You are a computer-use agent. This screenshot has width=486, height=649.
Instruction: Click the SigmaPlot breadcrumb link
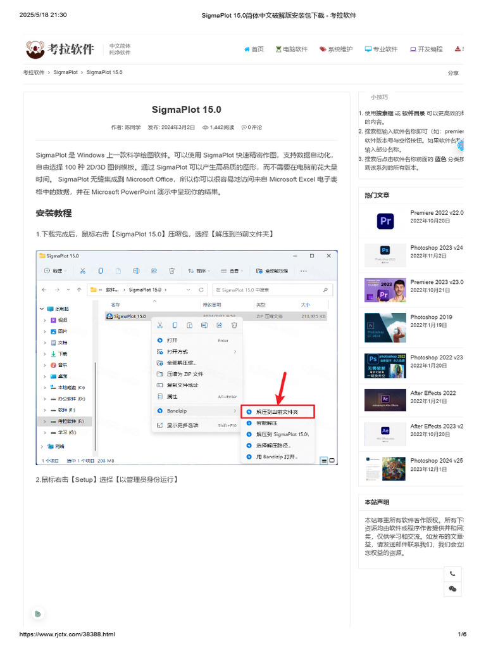pos(65,72)
